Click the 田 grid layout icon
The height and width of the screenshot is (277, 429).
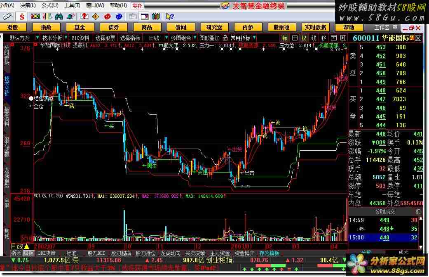coord(295,38)
